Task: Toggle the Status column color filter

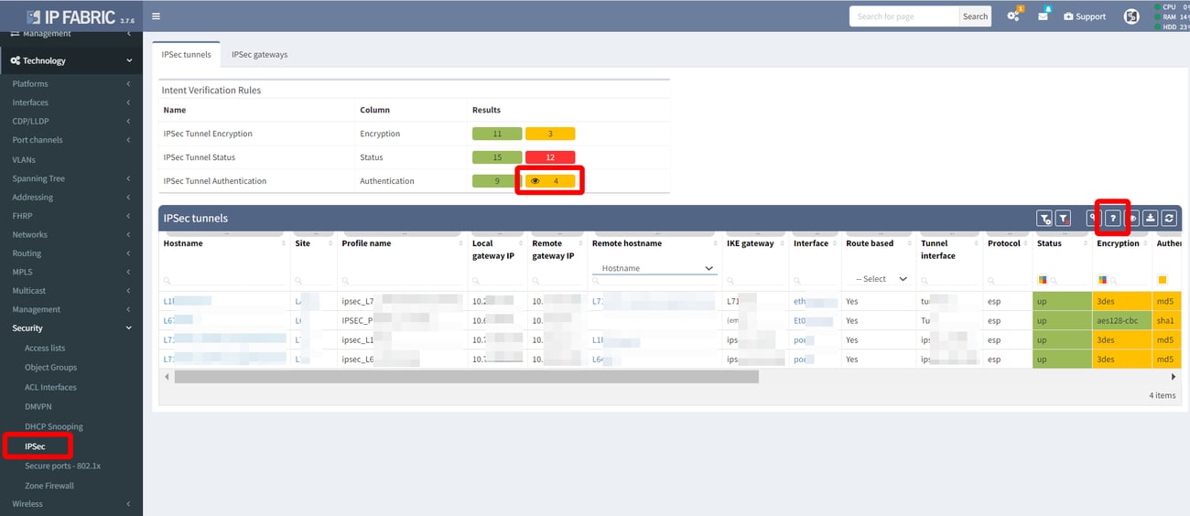Action: (x=1043, y=280)
